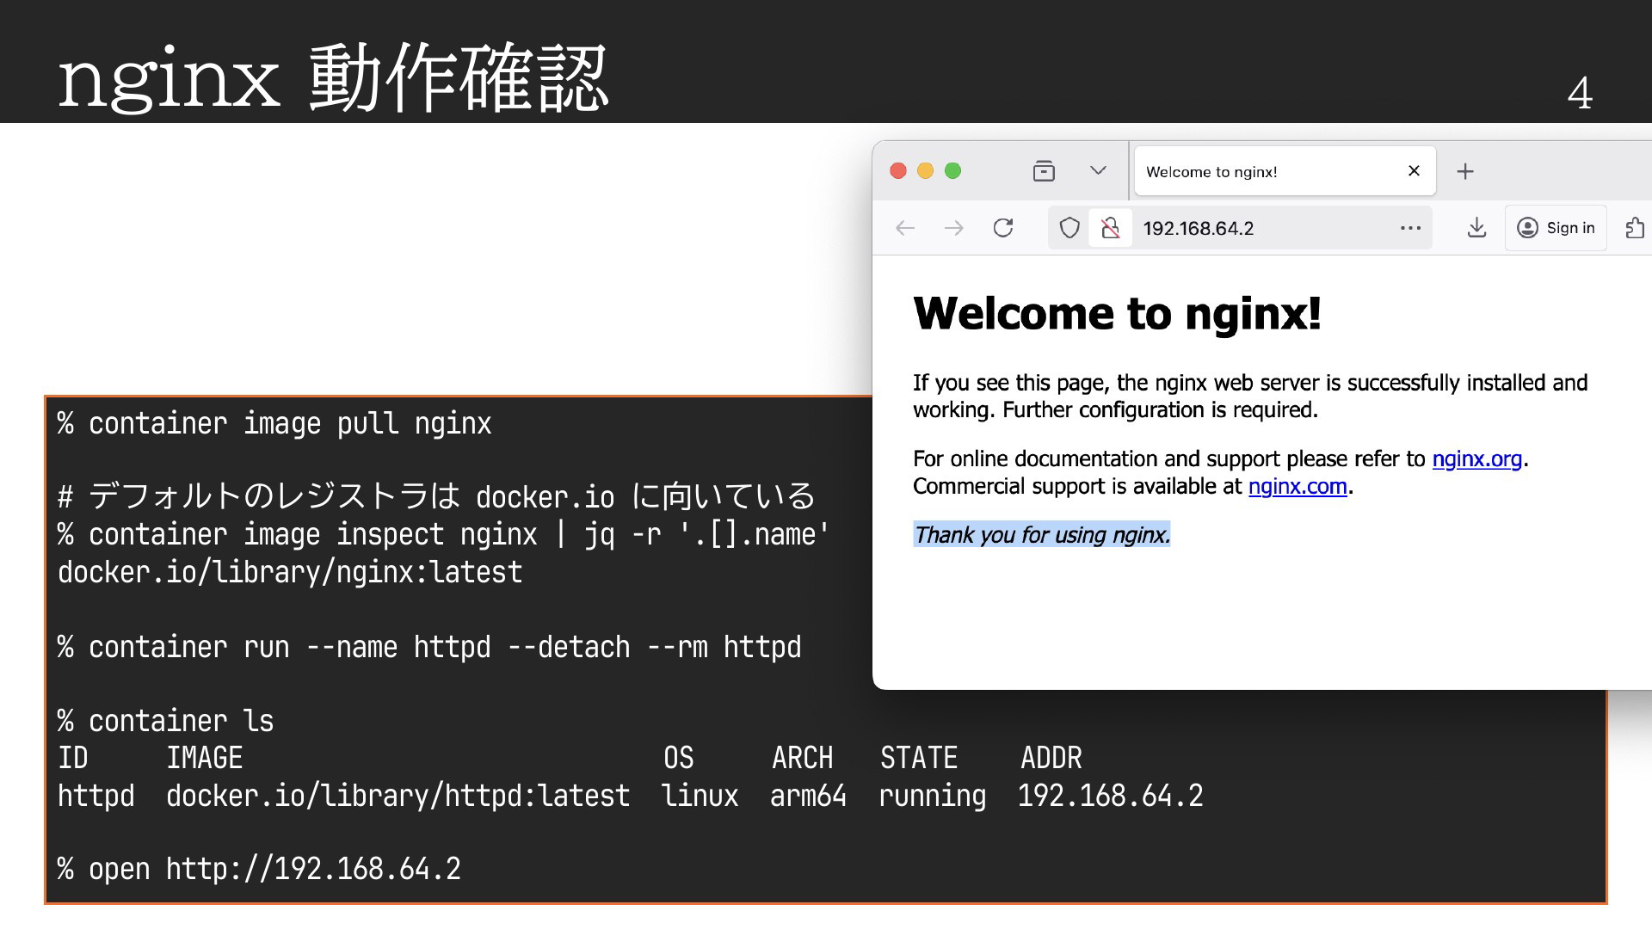This screenshot has width=1652, height=929.
Task: Click the container image inspect nginx command
Action: point(444,535)
